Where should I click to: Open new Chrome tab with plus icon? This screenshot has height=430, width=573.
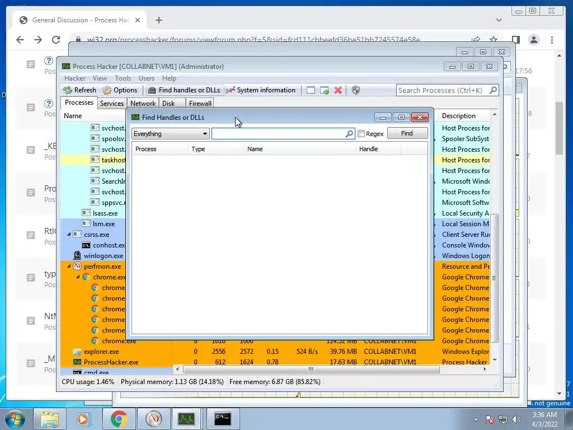[x=158, y=20]
